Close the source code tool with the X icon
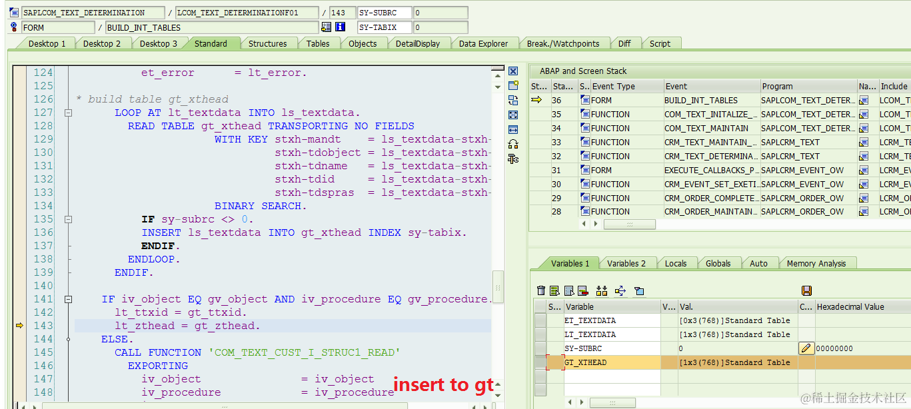Image resolution: width=911 pixels, height=409 pixels. tap(513, 71)
